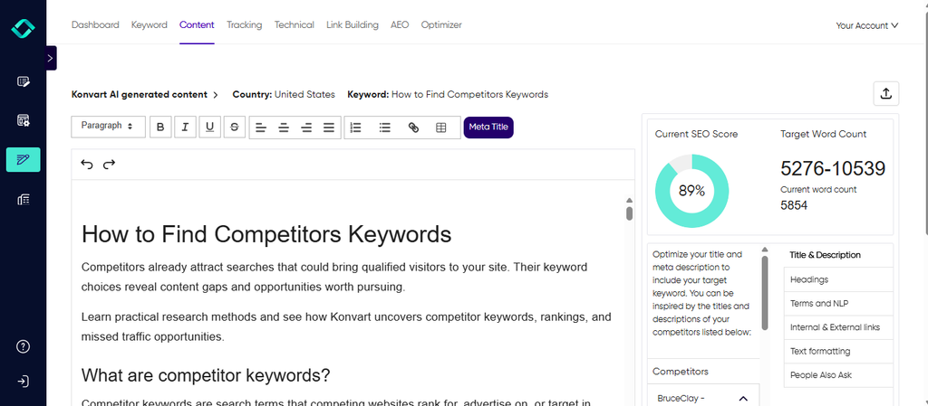This screenshot has height=406, width=928.
Task: Open the help question mark icon
Action: (23, 346)
